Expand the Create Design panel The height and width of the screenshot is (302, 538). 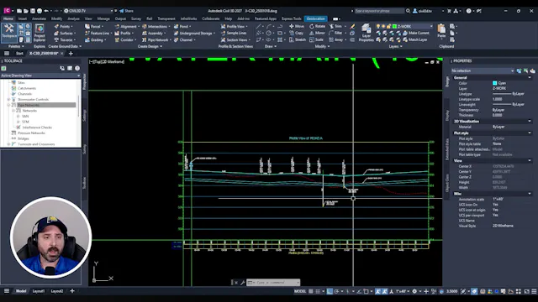coord(150,46)
